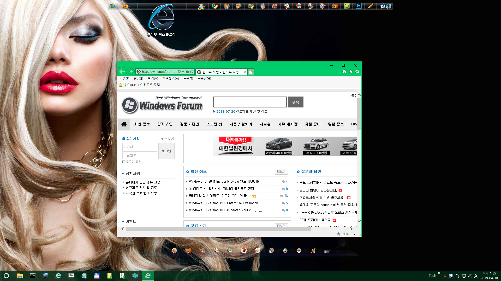Click the pencil icon in top dock

tap(371, 6)
